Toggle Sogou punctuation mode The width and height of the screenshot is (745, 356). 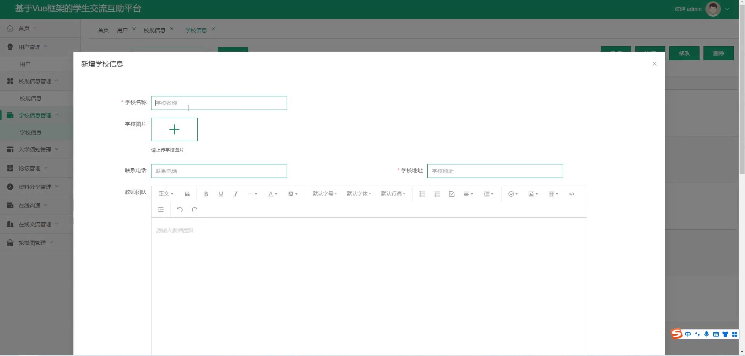tap(697, 334)
